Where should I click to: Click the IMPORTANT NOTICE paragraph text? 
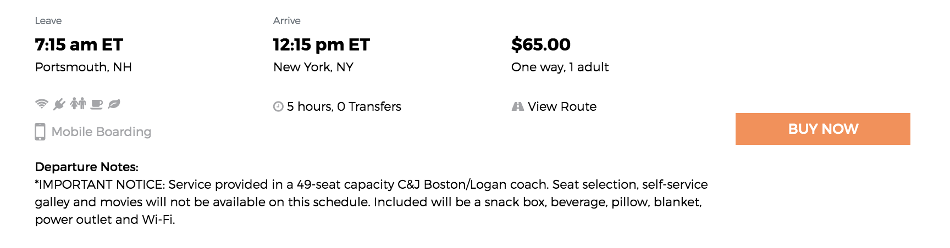click(371, 202)
